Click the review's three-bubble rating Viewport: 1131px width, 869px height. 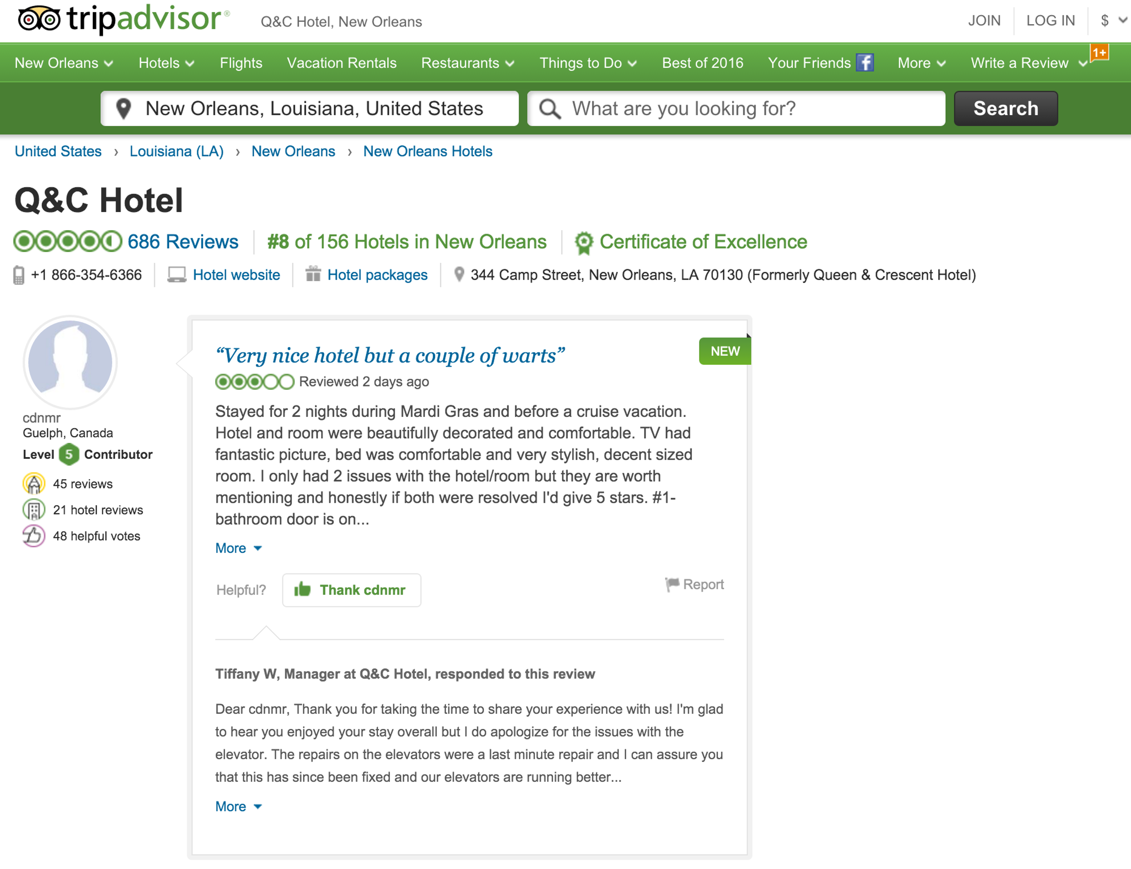click(x=255, y=382)
